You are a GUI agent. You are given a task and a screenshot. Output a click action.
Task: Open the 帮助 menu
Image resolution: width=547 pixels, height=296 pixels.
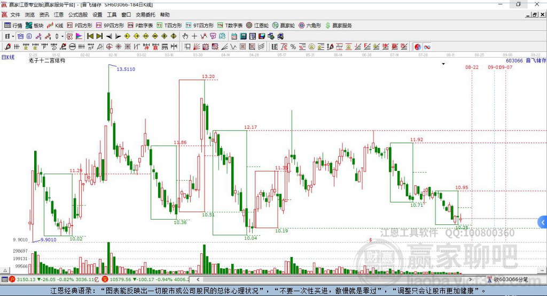(x=165, y=14)
